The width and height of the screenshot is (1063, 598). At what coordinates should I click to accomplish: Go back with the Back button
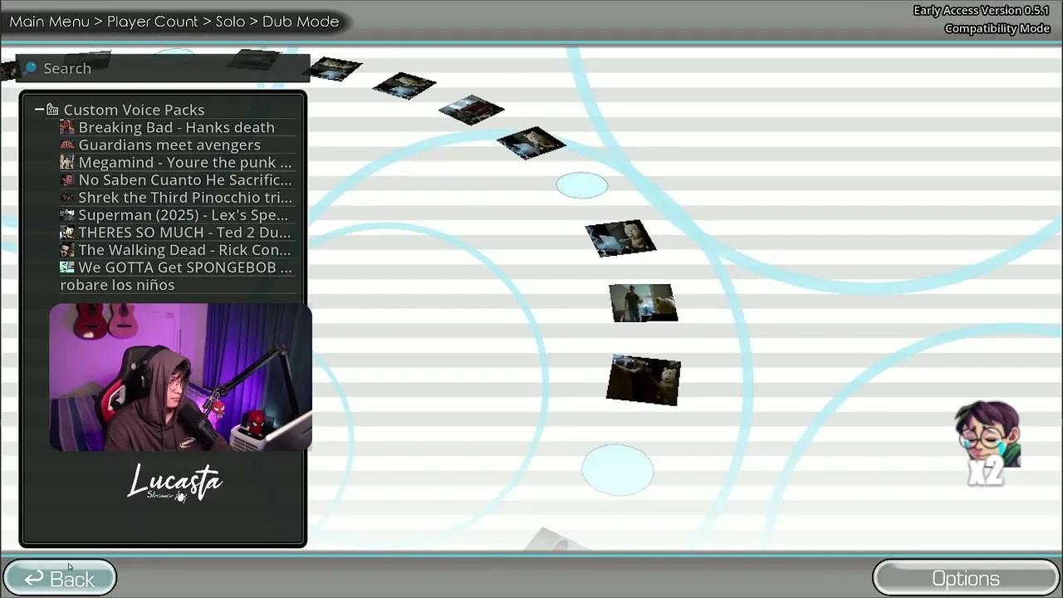click(x=60, y=578)
